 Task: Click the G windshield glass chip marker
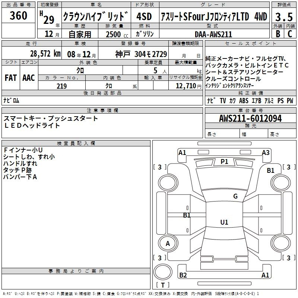(235, 196)
